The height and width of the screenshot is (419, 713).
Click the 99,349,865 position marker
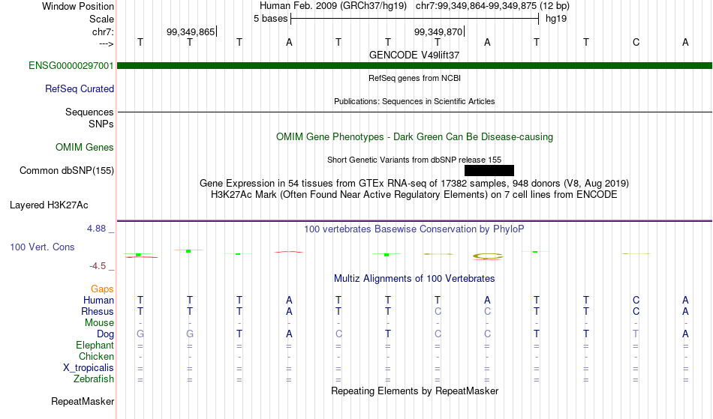pyautogui.click(x=191, y=31)
